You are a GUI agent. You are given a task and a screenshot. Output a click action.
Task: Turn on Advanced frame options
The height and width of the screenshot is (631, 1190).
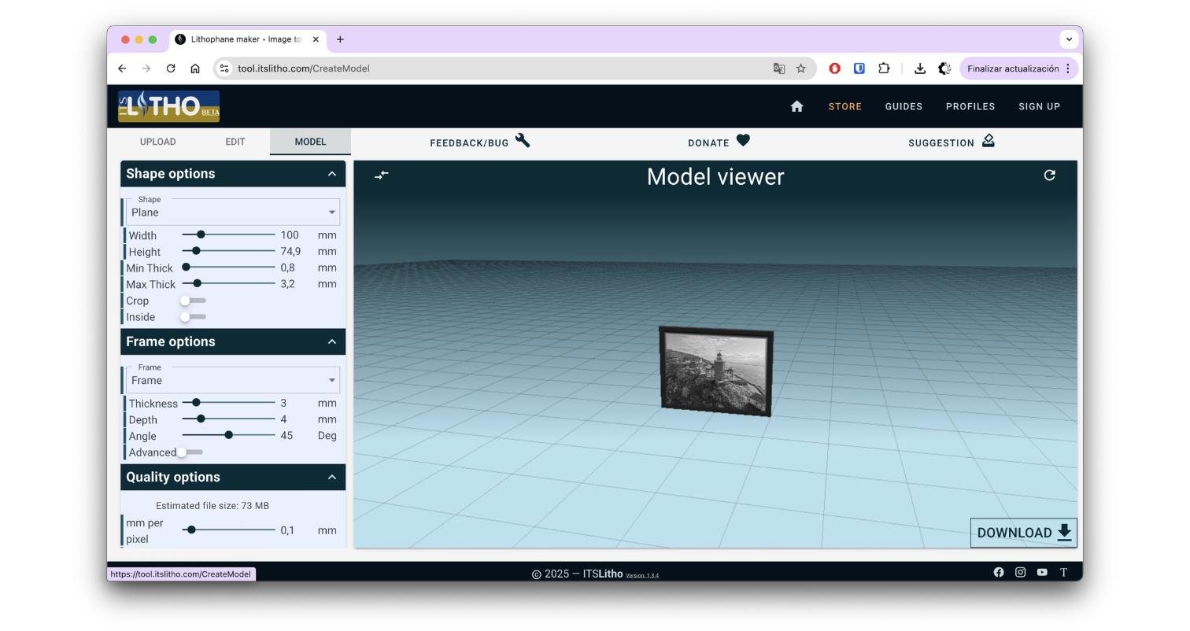pyautogui.click(x=190, y=452)
